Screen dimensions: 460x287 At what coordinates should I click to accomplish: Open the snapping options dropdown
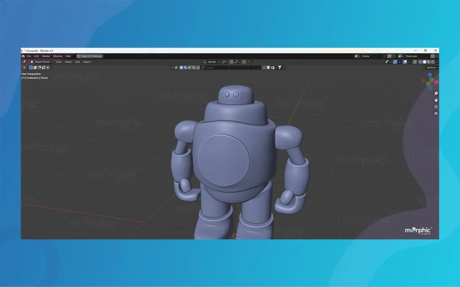[237, 62]
